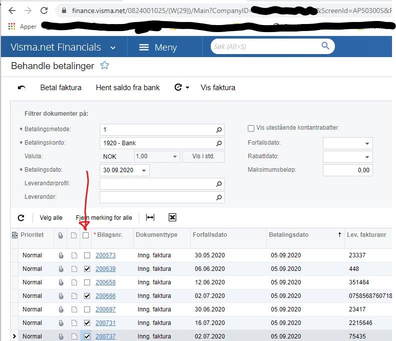Reload the browser page

click(x=44, y=11)
